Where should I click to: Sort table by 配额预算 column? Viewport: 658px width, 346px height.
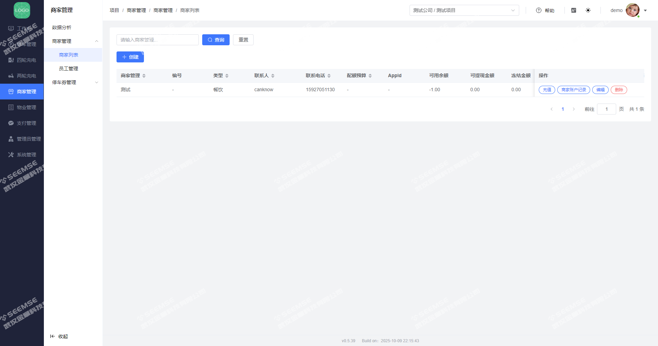pyautogui.click(x=370, y=76)
